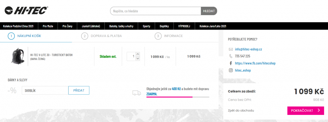328x122 pixels.
Task: Open the Pro Muže menu
Action: tap(48, 26)
